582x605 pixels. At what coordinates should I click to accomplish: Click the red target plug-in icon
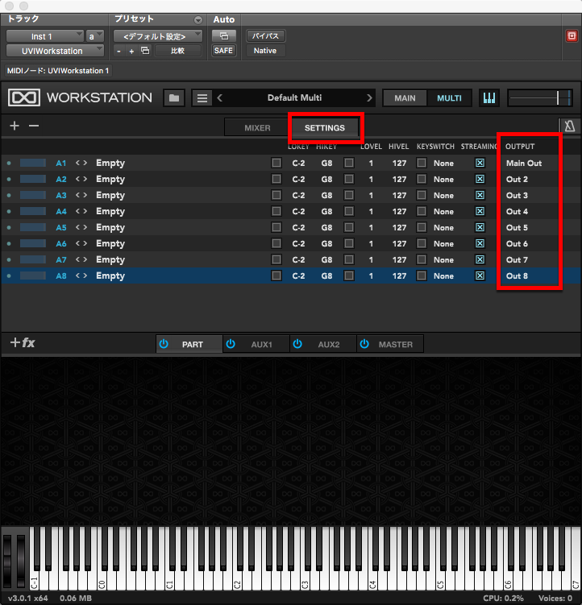572,36
